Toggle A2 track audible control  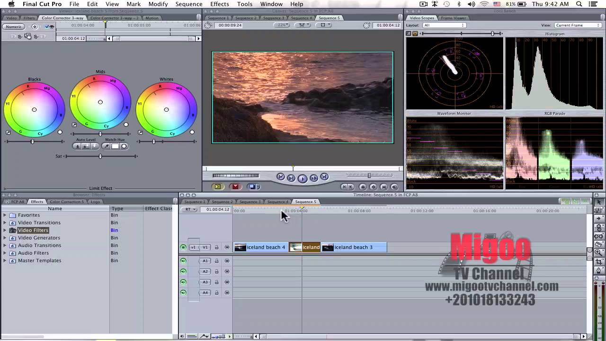pos(183,271)
